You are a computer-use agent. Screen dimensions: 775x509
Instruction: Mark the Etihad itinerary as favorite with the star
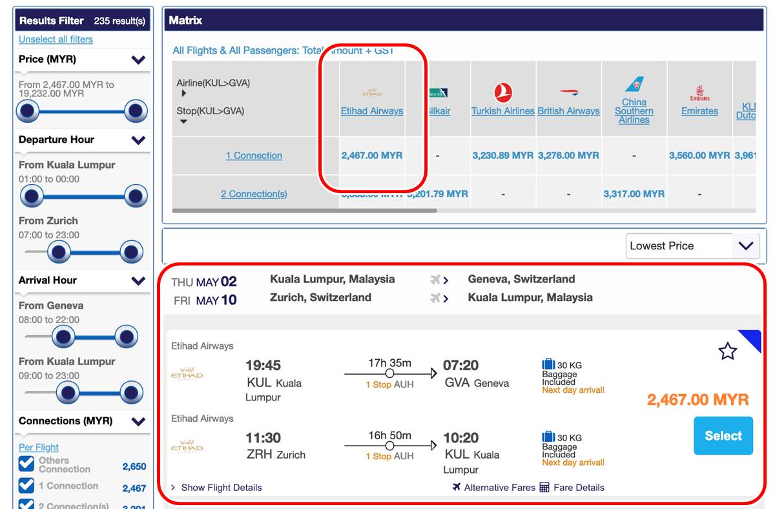pyautogui.click(x=728, y=351)
